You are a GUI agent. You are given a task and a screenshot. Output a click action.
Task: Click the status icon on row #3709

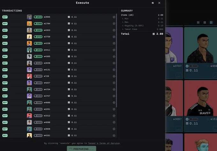tap(114, 37)
